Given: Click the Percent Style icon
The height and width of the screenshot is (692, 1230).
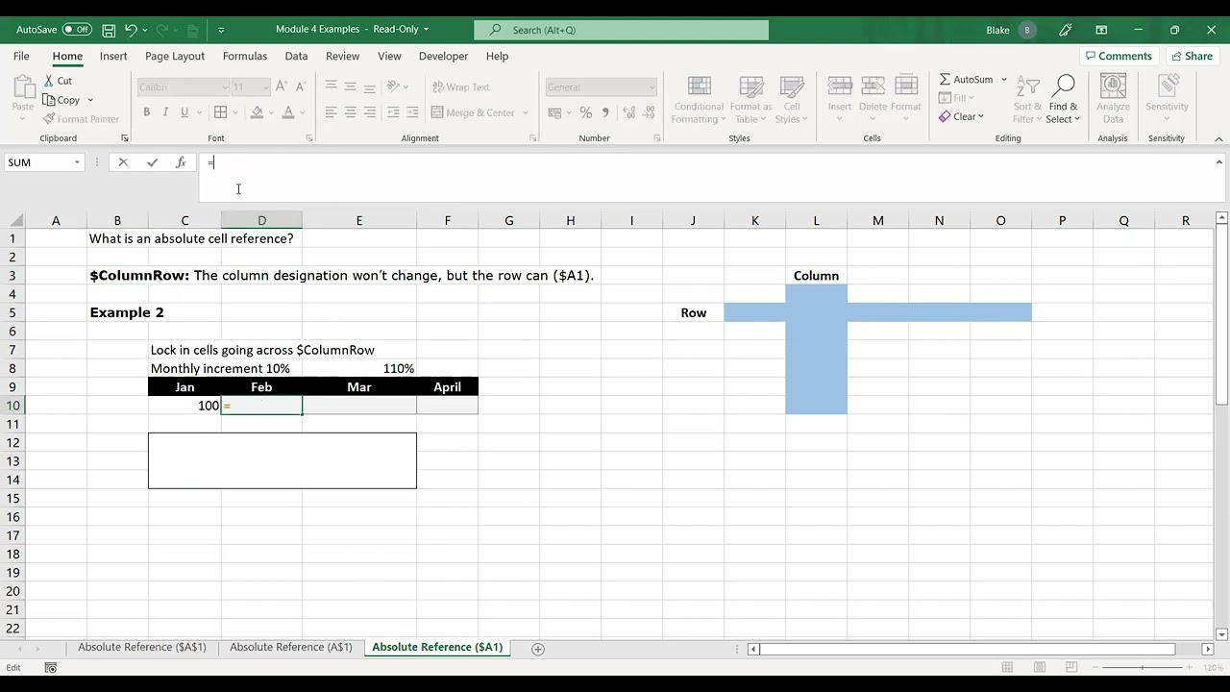Looking at the screenshot, I should (585, 112).
